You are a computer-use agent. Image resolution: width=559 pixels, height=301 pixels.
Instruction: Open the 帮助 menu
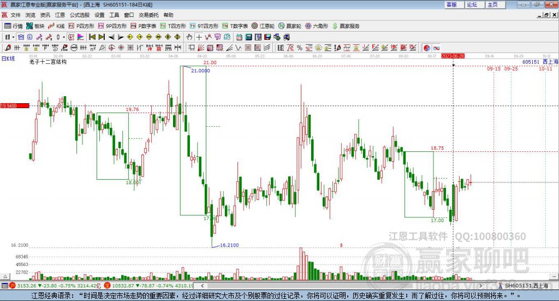coord(168,15)
